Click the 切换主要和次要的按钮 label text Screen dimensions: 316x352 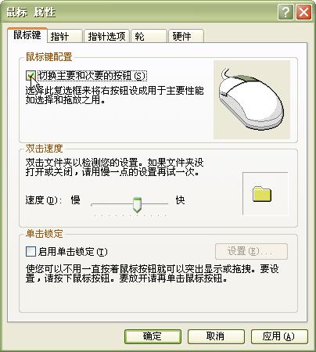92,76
